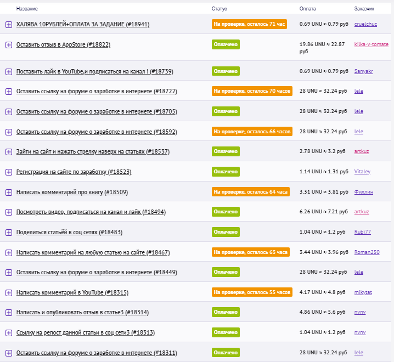This screenshot has width=394, height=362.
Task: Click plus icon for task #18314
Action: [x=8, y=313]
